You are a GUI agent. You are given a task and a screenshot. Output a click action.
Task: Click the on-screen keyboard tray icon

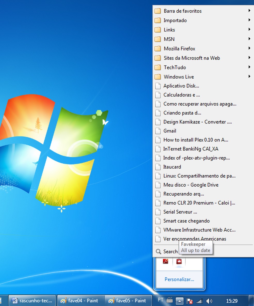[170, 300]
